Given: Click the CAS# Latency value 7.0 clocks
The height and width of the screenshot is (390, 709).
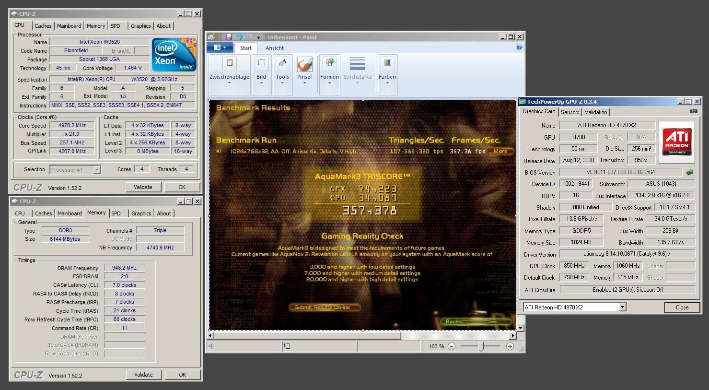Looking at the screenshot, I should pos(124,285).
